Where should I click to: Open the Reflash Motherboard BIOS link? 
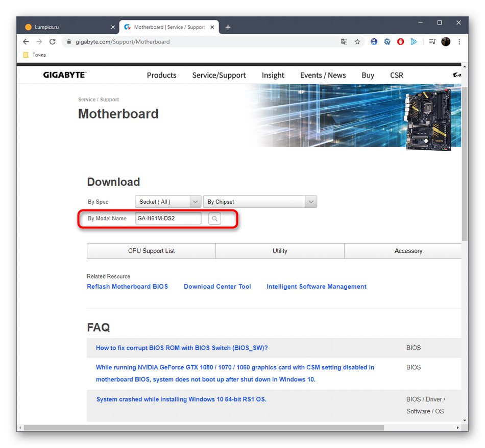(128, 287)
